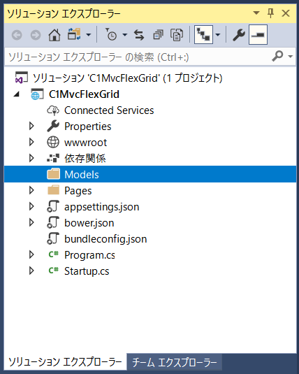Toggle auto-hide pin in title bar
Viewport: 299px width, 374px height.
tap(270, 13)
